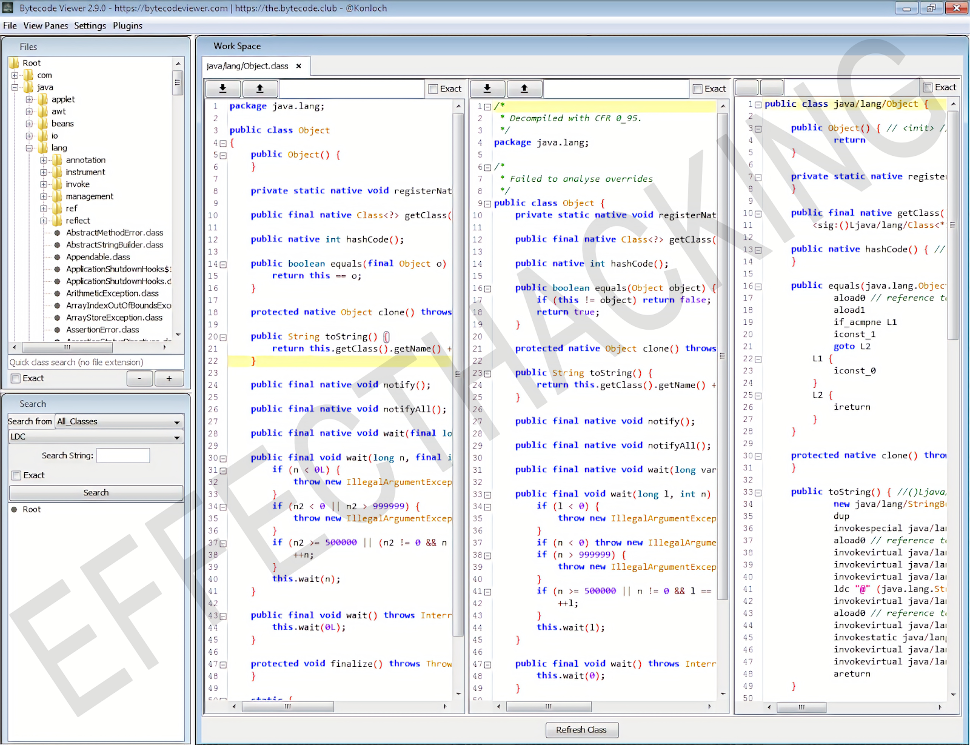The width and height of the screenshot is (970, 745).
Task: Collapse the java tree node
Action: 15,87
